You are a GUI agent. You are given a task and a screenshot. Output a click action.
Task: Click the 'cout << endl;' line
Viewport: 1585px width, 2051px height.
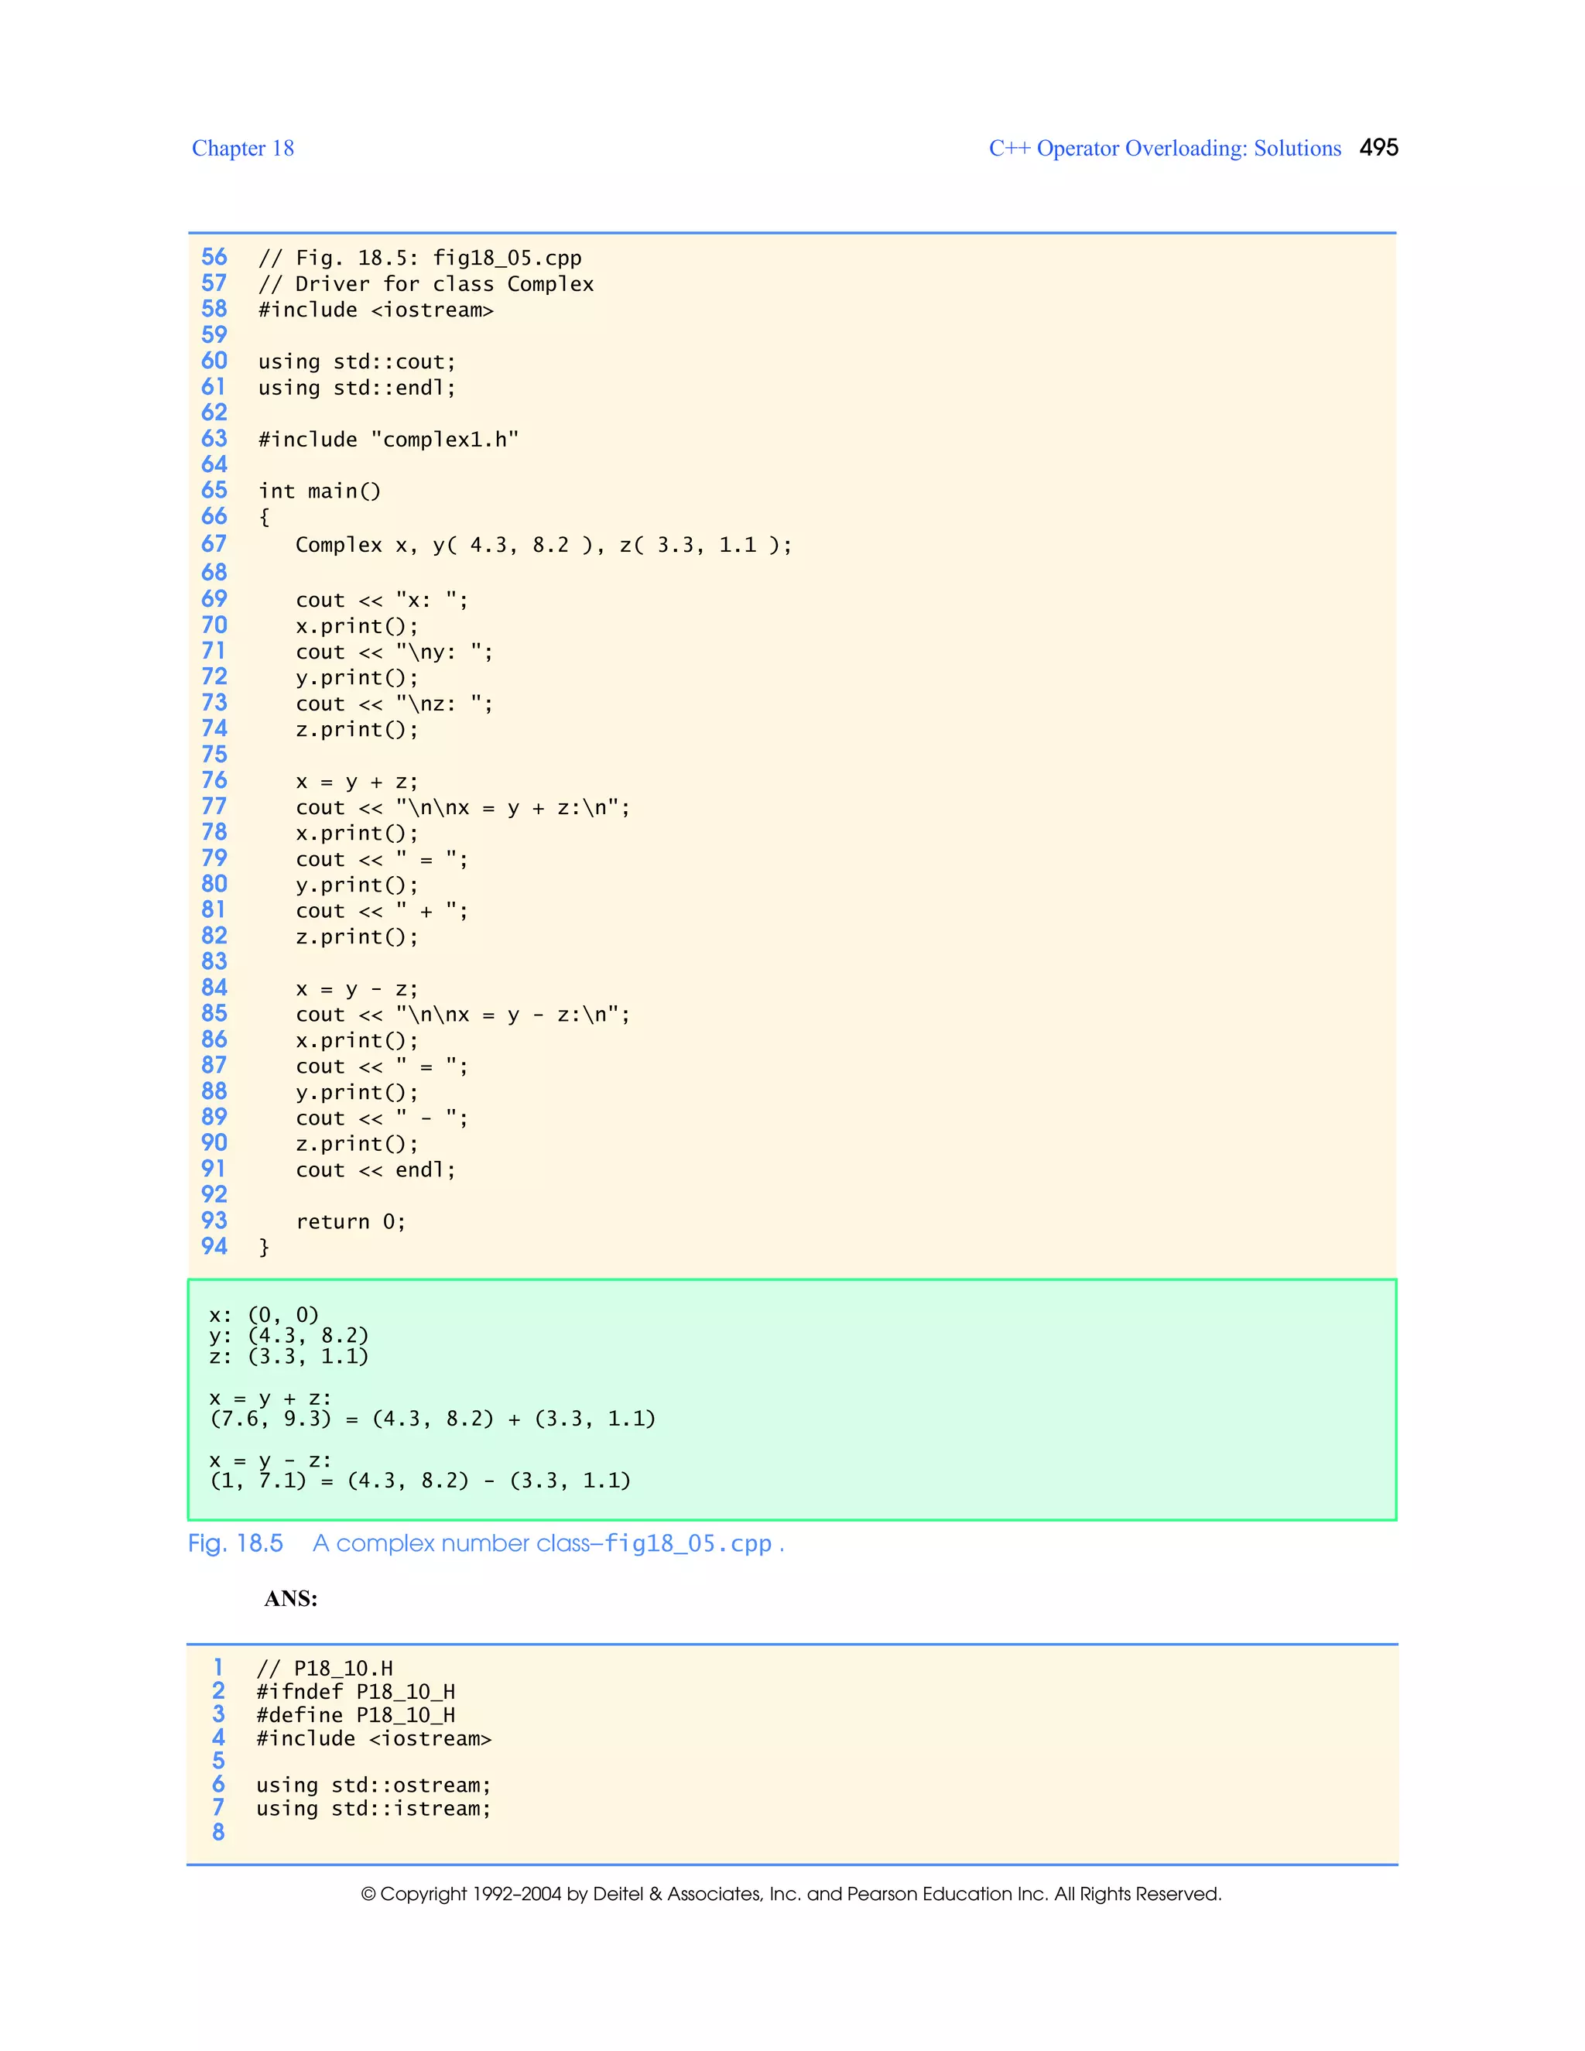pos(375,1170)
